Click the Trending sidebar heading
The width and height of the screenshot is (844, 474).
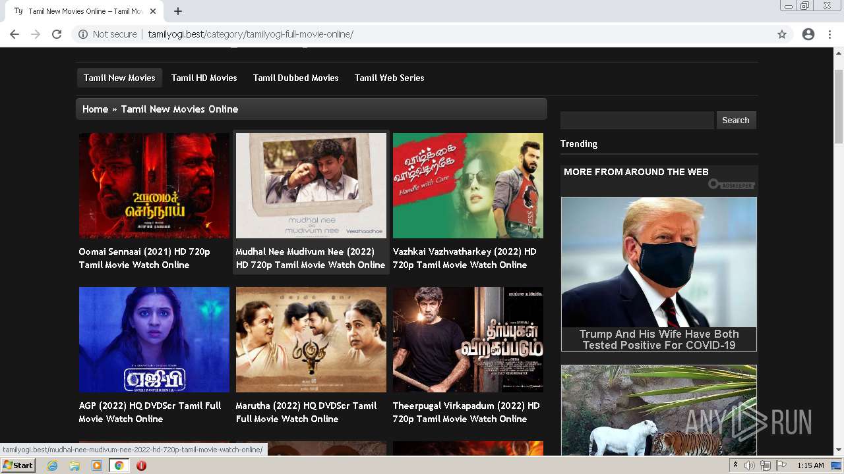tap(579, 144)
